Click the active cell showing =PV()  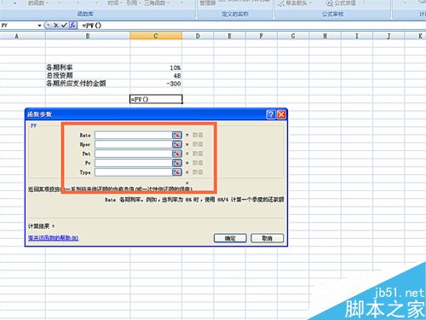coord(156,99)
